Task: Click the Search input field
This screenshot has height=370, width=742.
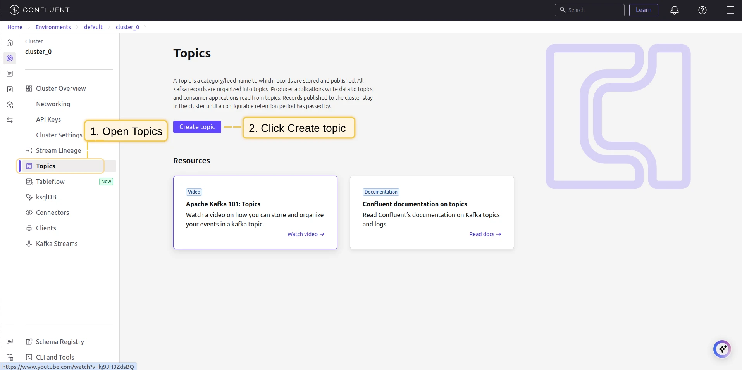Action: (590, 10)
